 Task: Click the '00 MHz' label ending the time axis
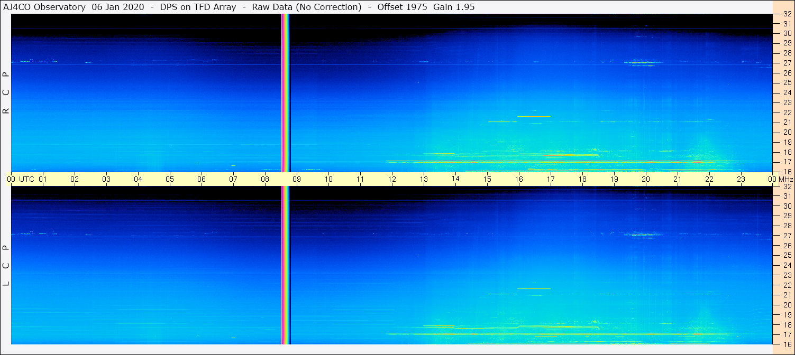click(781, 179)
